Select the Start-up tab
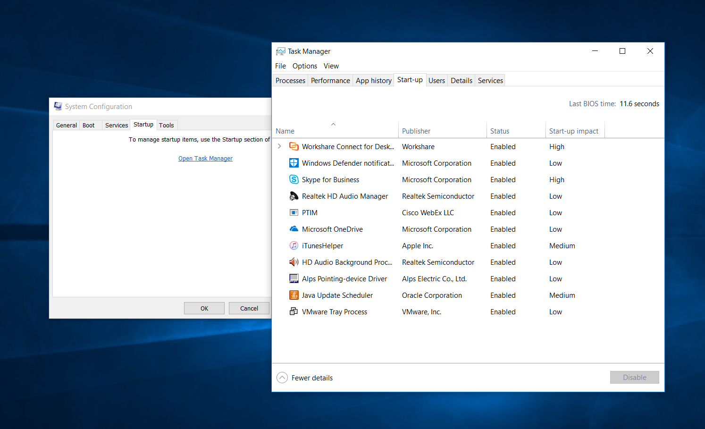 click(x=410, y=80)
